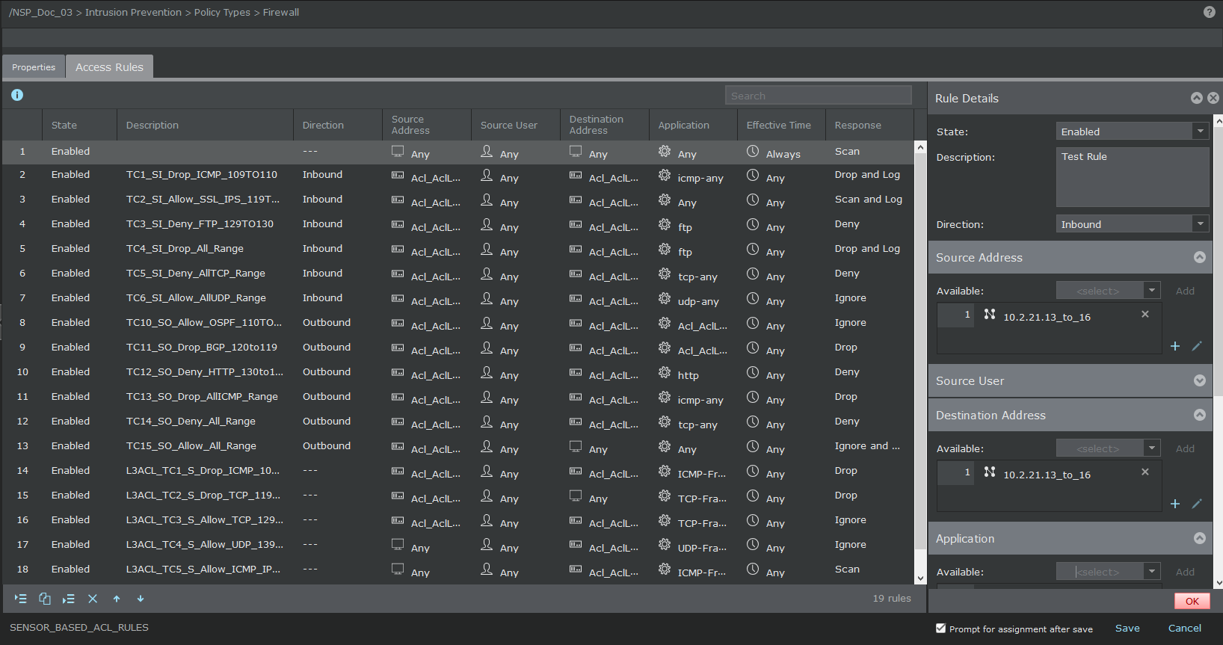The width and height of the screenshot is (1223, 645).
Task: Click the blue info icon
Action: click(x=17, y=95)
